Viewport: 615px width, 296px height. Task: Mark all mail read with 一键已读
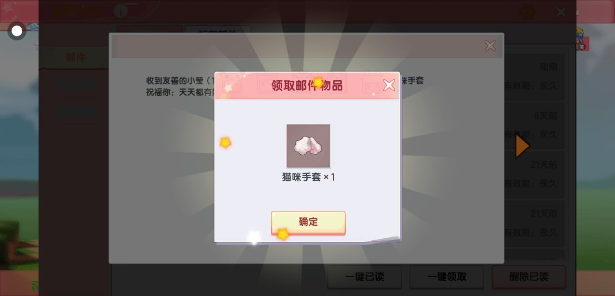364,277
